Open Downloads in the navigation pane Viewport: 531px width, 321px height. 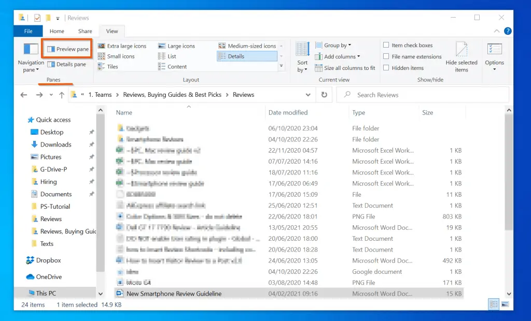(51, 145)
